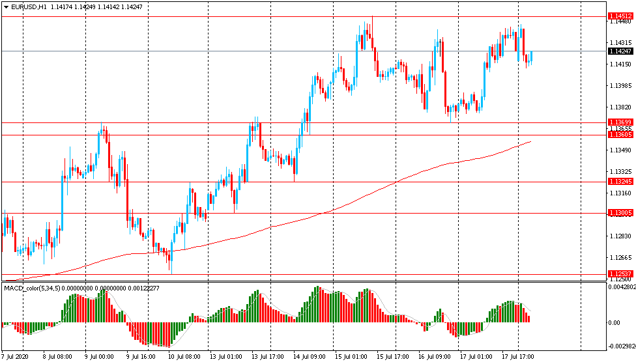The height and width of the screenshot is (364, 636).
Task: Click the 16 Jul 09:00 time label
Action: 435,357
